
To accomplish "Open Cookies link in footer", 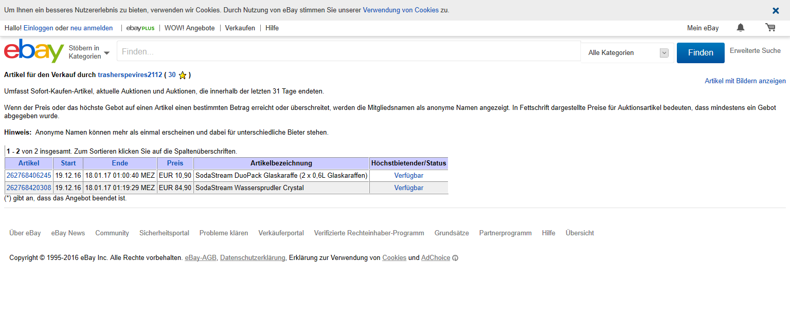I will tap(394, 258).
